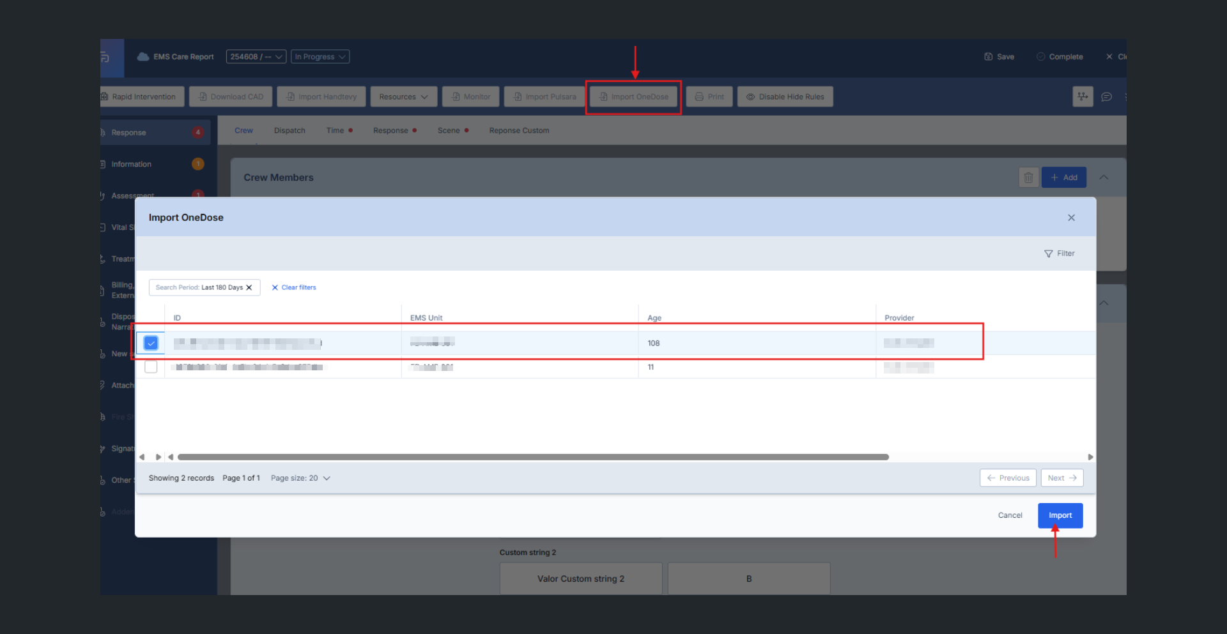Open the chat comments icon
1227x634 pixels.
1106,97
